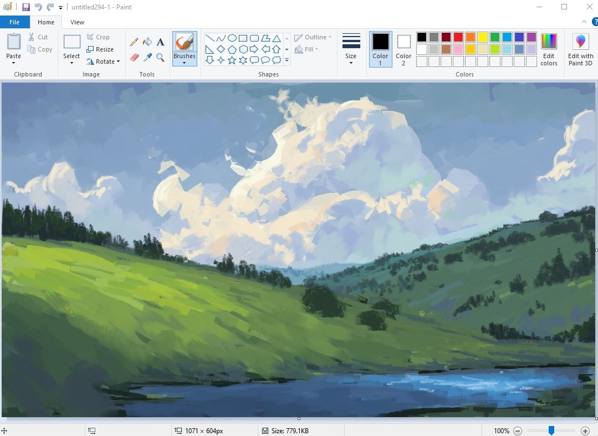Screen dimensions: 598x436
Task: Expand the Brushes dropdown arrow
Action: pos(184,63)
